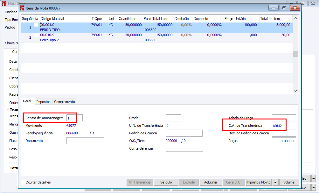Click the Tabela de Preço field
319x193 pixels.
click(284, 118)
